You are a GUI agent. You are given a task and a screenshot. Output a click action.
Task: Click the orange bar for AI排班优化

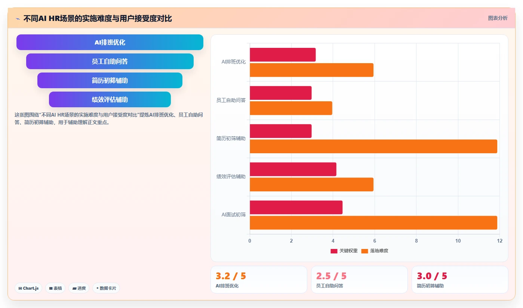pos(311,70)
